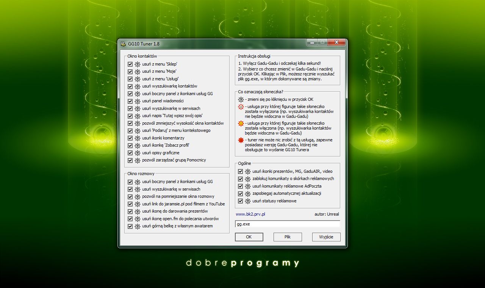Click the question-mark sun legend icon
The height and width of the screenshot is (288, 485).
click(241, 100)
